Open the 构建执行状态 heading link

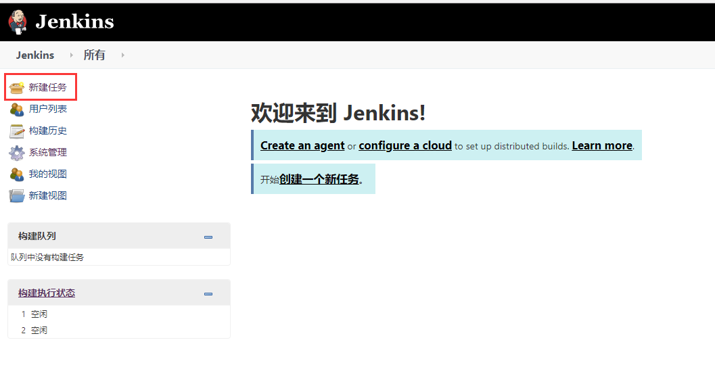click(x=47, y=293)
